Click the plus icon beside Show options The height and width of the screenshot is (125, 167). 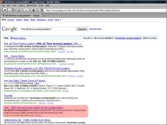(x=11, y=38)
